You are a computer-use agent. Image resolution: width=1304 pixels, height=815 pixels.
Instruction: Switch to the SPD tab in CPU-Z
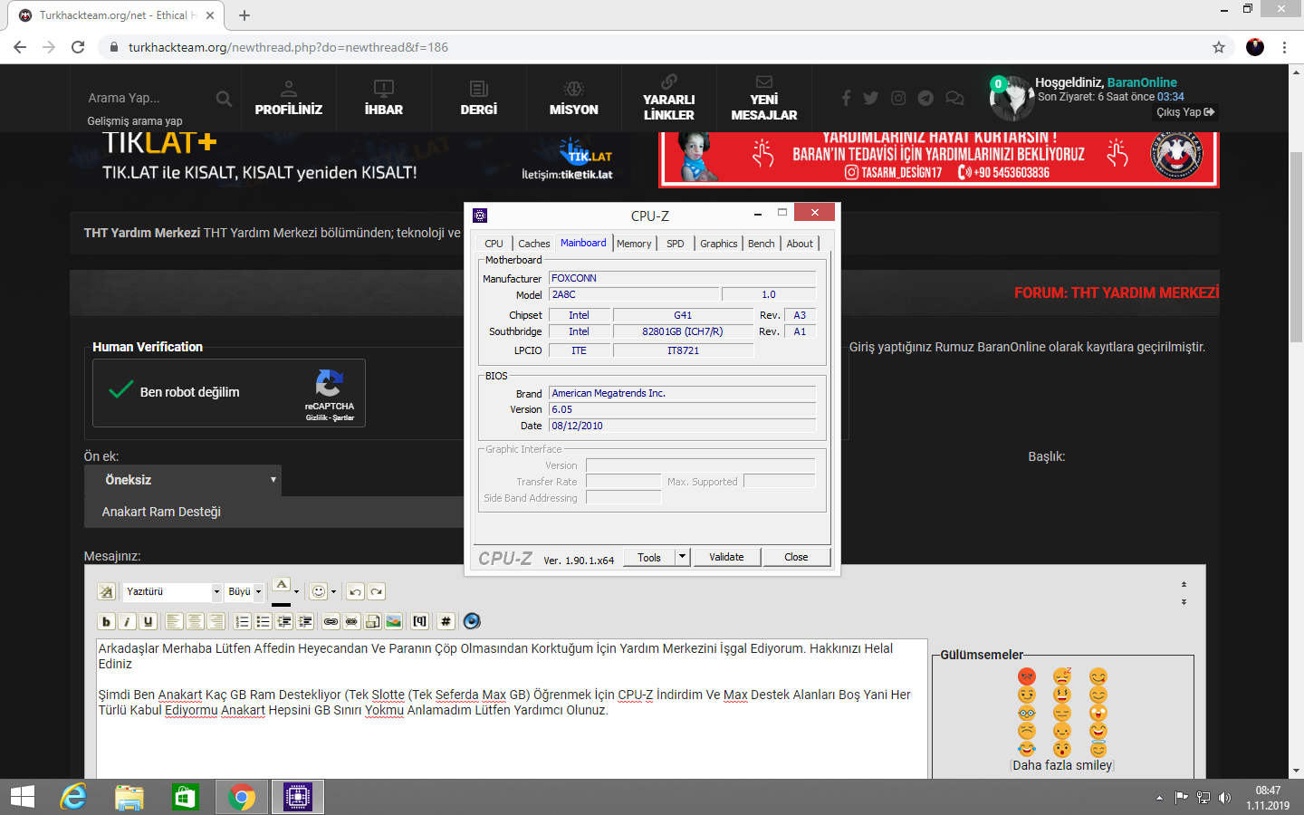pos(676,244)
